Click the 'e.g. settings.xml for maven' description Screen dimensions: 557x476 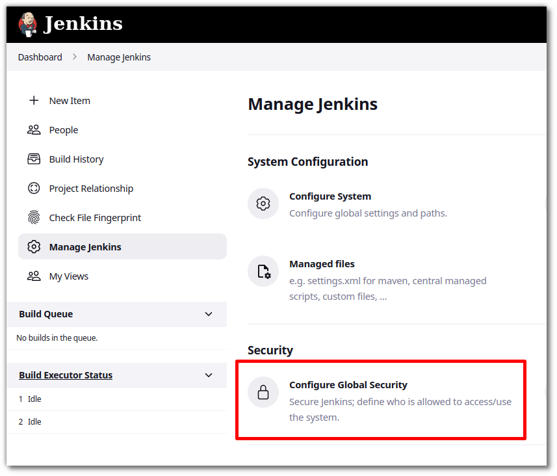[x=388, y=289]
